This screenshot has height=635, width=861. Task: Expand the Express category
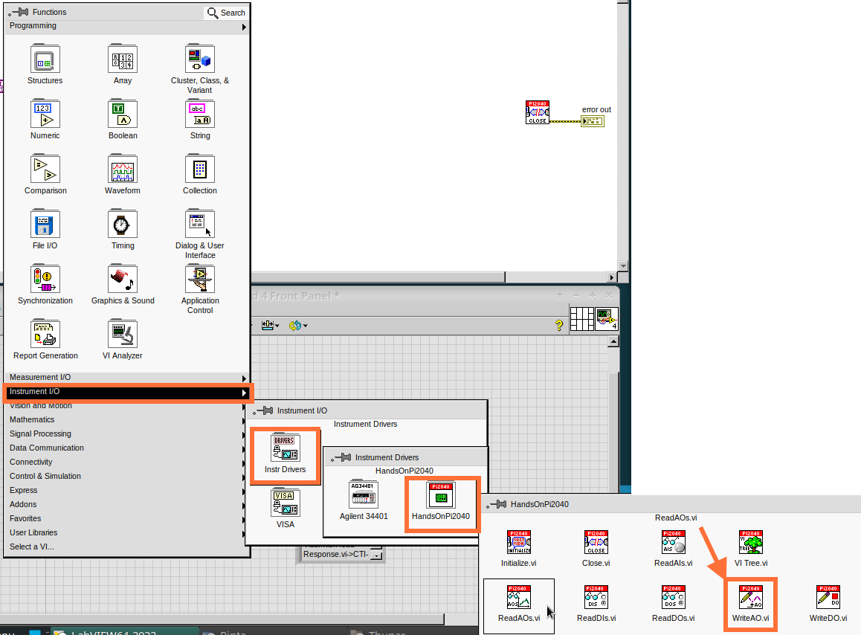pyautogui.click(x=125, y=491)
